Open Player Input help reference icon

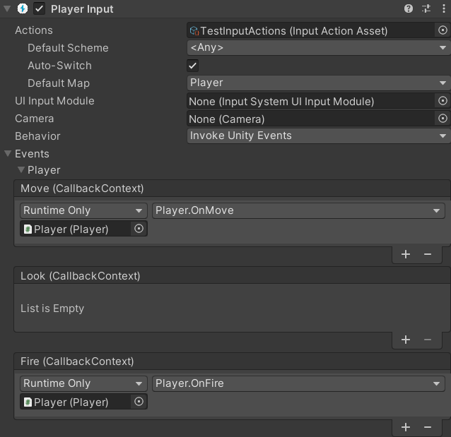[x=408, y=8]
